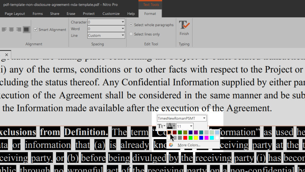Screen dimensions: 305x172
Task: Click the align right icon
Action: pyautogui.click(x=19, y=29)
